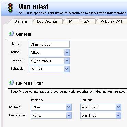Click the Address Filter section icon
Screen dimensions: 127x127
pyautogui.click(x=11, y=83)
